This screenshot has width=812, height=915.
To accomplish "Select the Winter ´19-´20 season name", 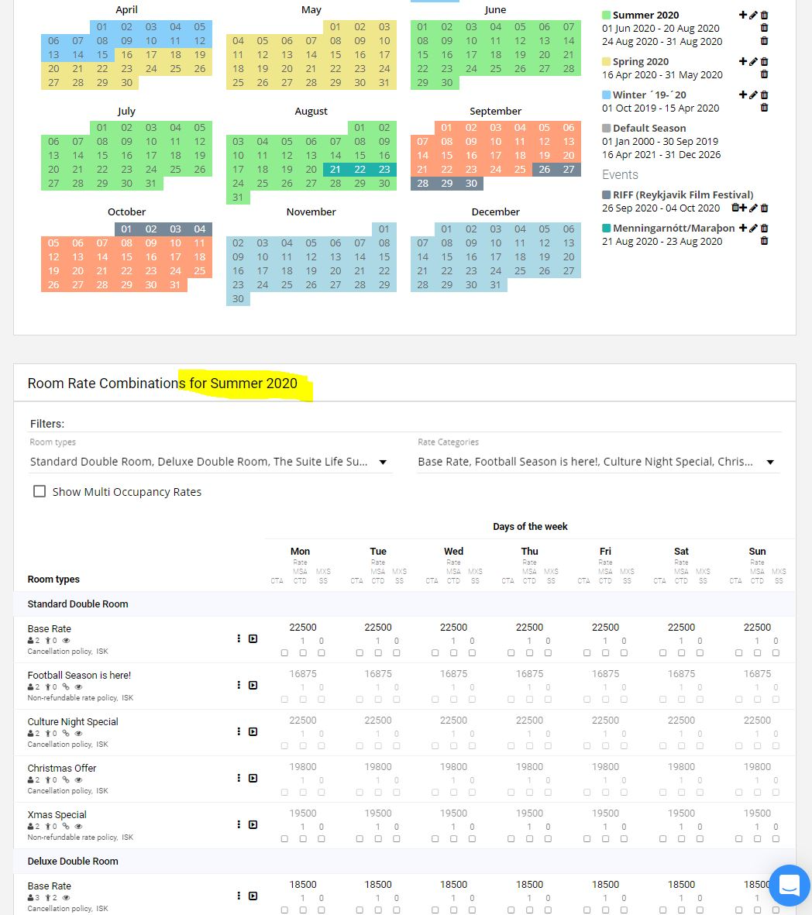I will pos(649,95).
